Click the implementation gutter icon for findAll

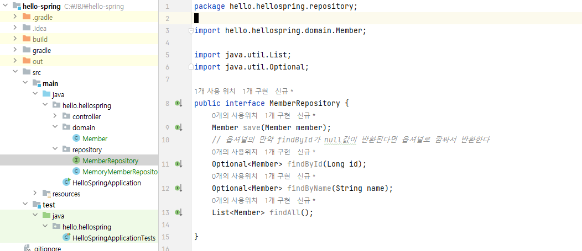(x=179, y=213)
